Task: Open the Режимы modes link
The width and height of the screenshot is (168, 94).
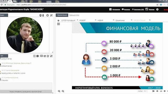Action: tap(152, 9)
